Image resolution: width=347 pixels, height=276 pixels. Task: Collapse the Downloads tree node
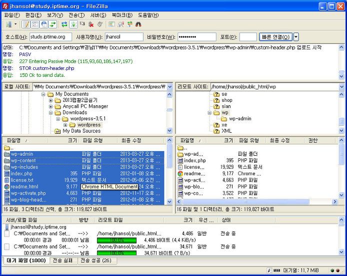[50, 113]
